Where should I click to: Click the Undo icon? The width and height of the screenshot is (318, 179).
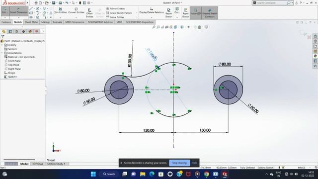tap(67, 3)
